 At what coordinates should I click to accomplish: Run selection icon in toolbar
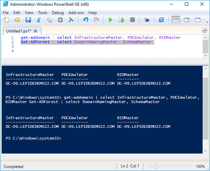121,20
